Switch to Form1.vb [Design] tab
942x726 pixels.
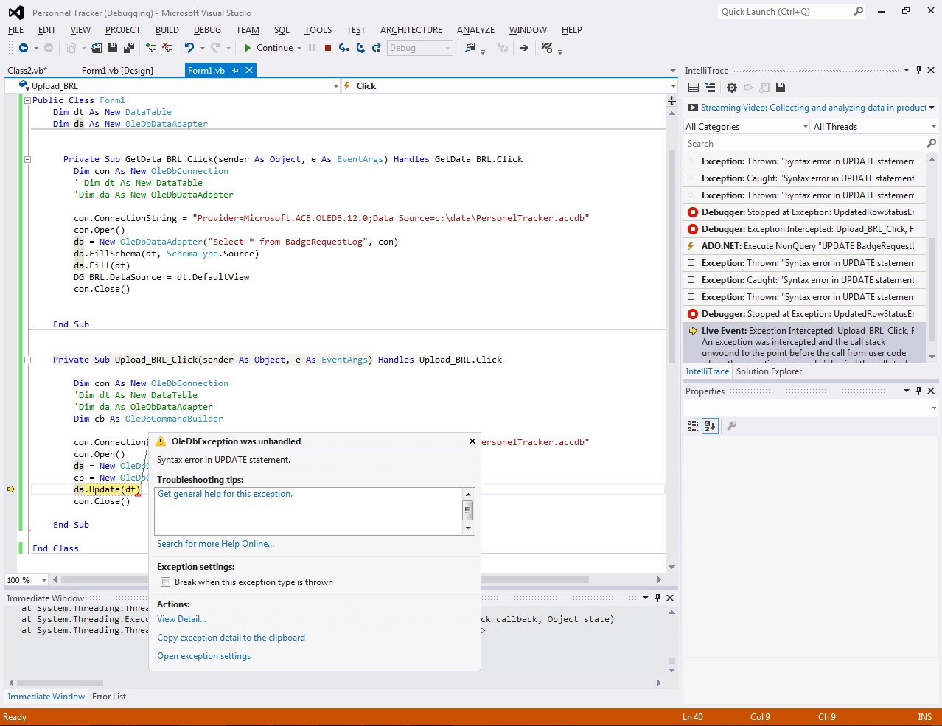(x=117, y=71)
